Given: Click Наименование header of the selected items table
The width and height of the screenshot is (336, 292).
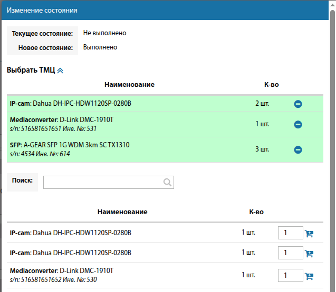Looking at the screenshot, I should coord(129,85).
